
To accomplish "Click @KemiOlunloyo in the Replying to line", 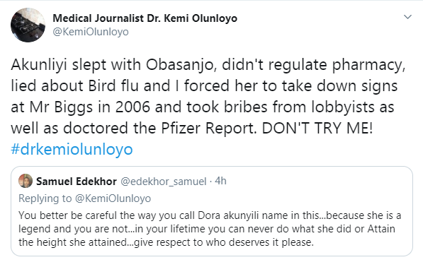I will click(113, 198).
